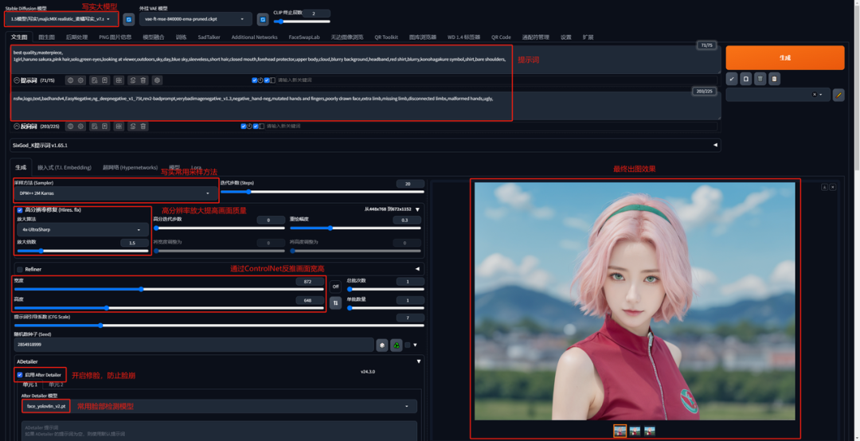This screenshot has height=441, width=860.
Task: Open the 后期处理 tab
Action: pyautogui.click(x=76, y=37)
